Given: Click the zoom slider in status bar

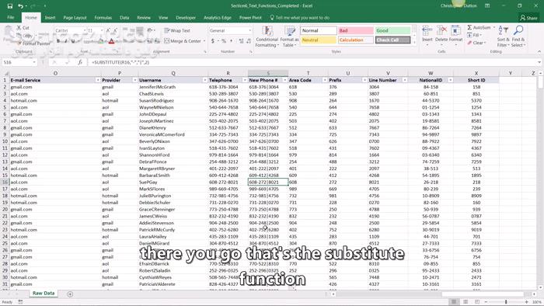Looking at the screenshot, I should (x=506, y=302).
